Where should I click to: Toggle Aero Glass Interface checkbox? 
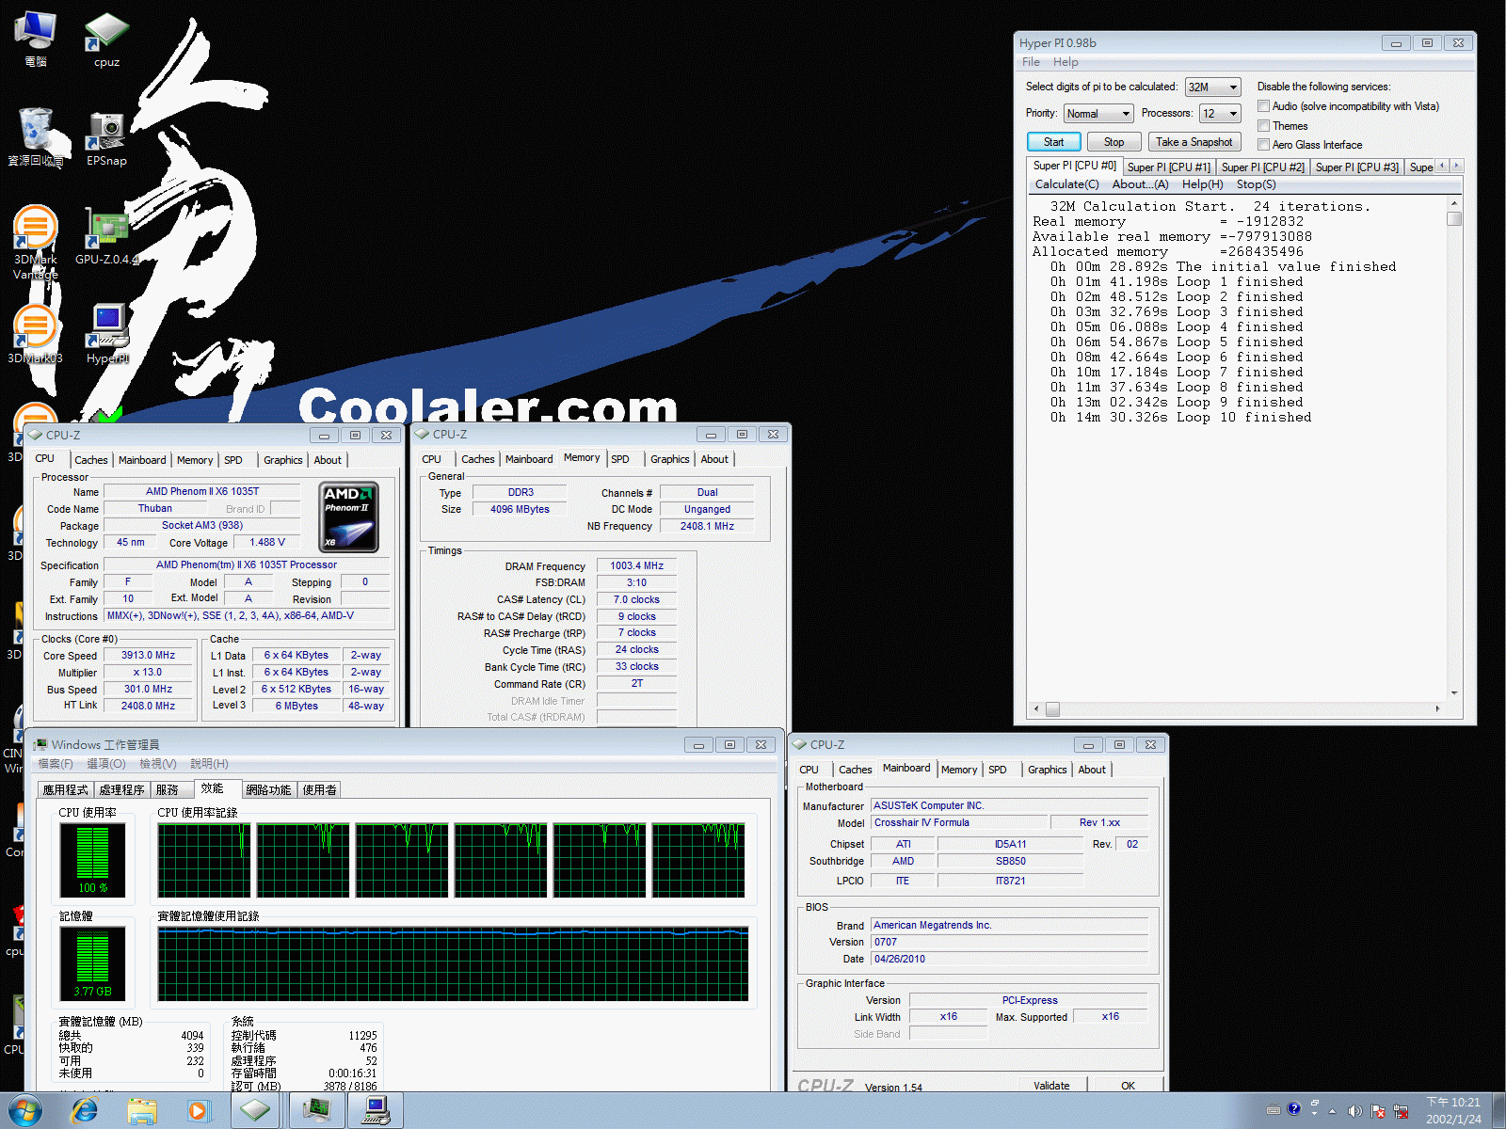1264,144
